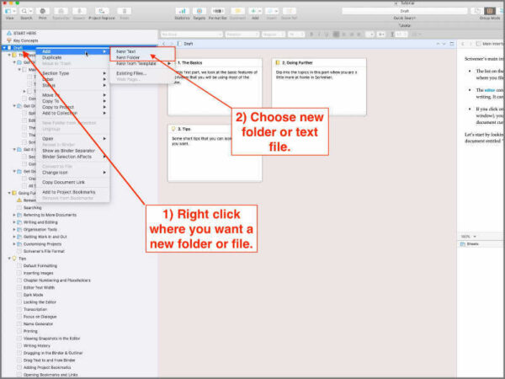
Task: Click the folder icon beside Organisation Tools
Action: pos(19,229)
